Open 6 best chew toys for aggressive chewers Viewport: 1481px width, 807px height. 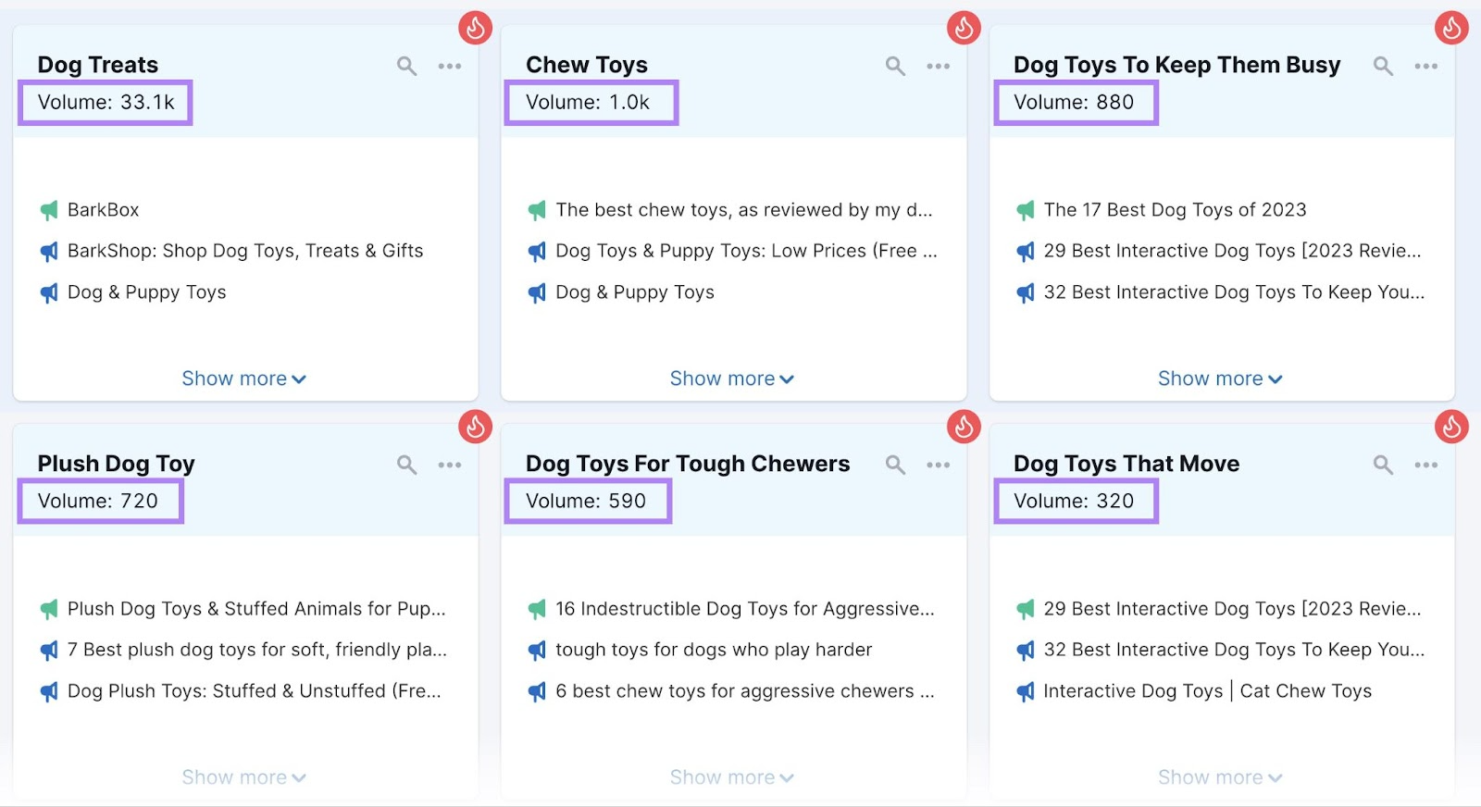tap(745, 691)
